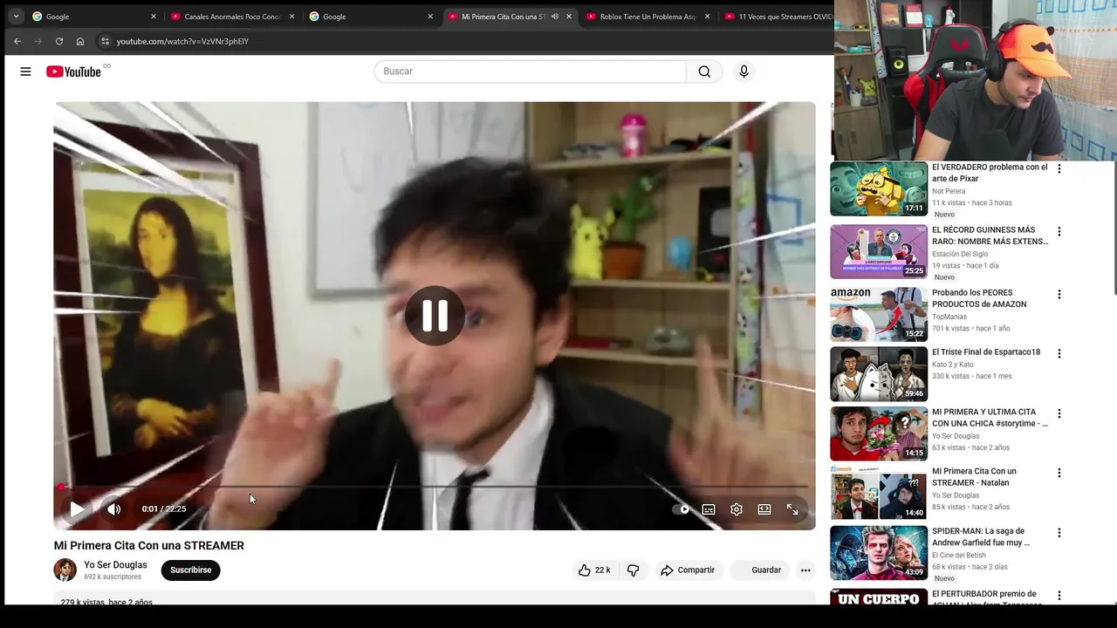
Task: Subscribe to Yo Ser Douglas
Action: coord(191,570)
